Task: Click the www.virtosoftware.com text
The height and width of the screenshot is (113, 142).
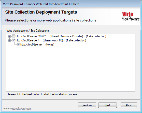Action: (x=17, y=109)
